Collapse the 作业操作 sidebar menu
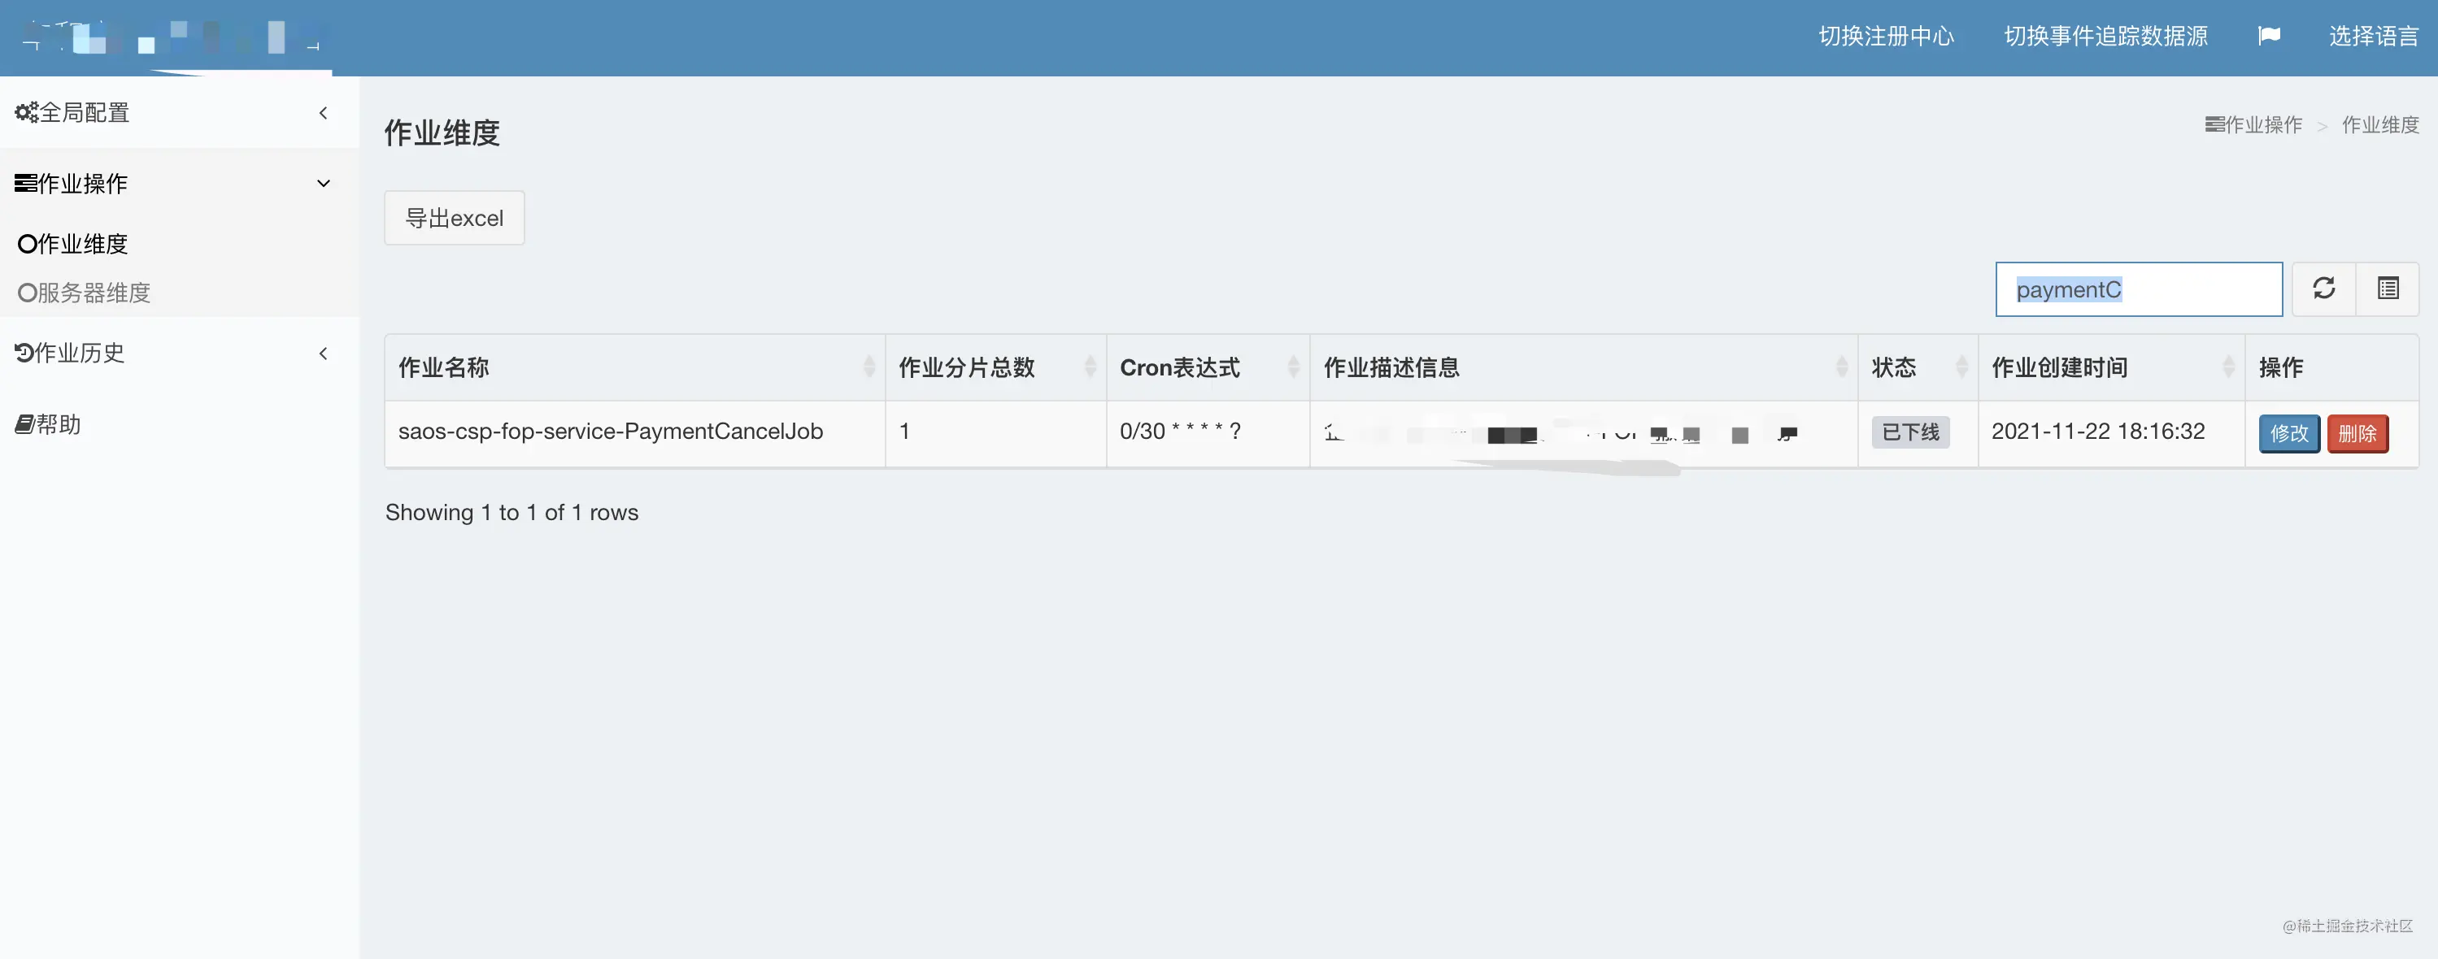The height and width of the screenshot is (959, 2438). coord(179,184)
